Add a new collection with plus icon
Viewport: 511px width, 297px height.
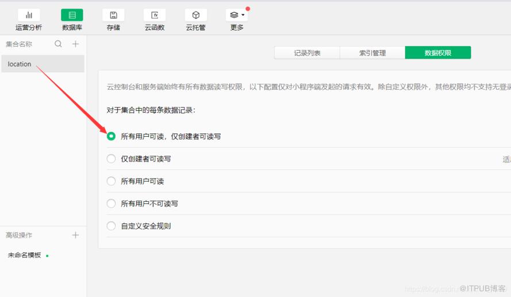pos(76,44)
